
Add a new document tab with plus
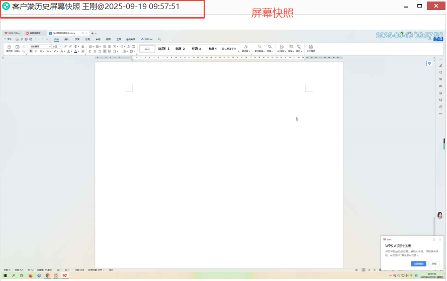92,33
